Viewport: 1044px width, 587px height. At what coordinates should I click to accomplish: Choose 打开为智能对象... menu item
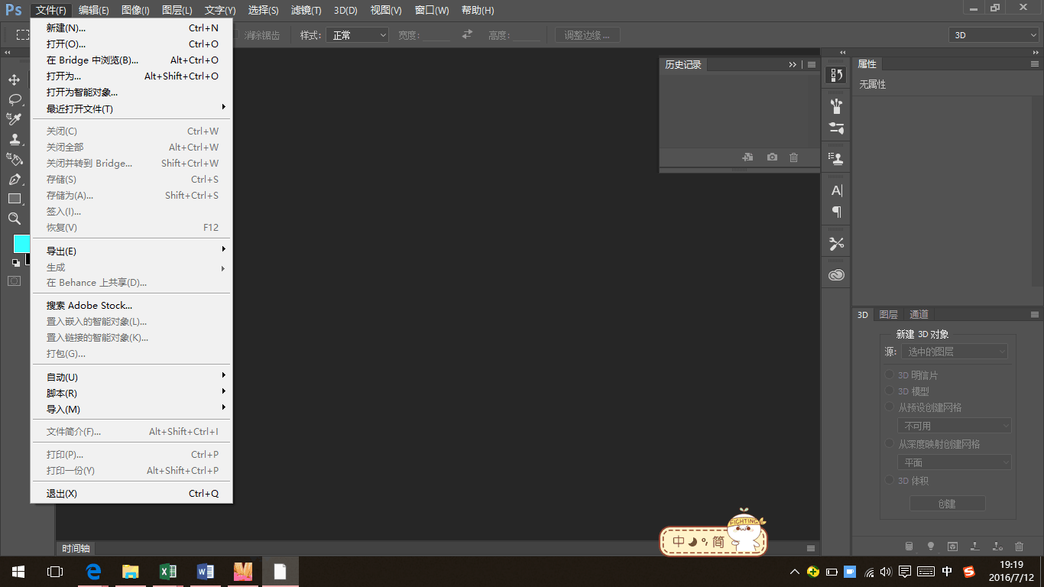pos(131,92)
